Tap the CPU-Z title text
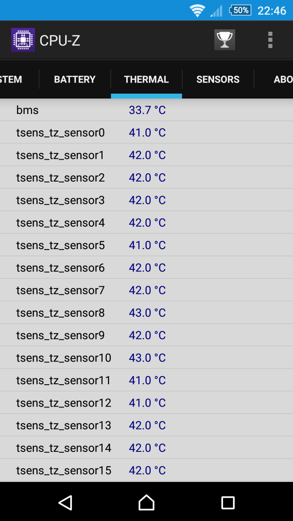293x521 pixels. [x=60, y=40]
